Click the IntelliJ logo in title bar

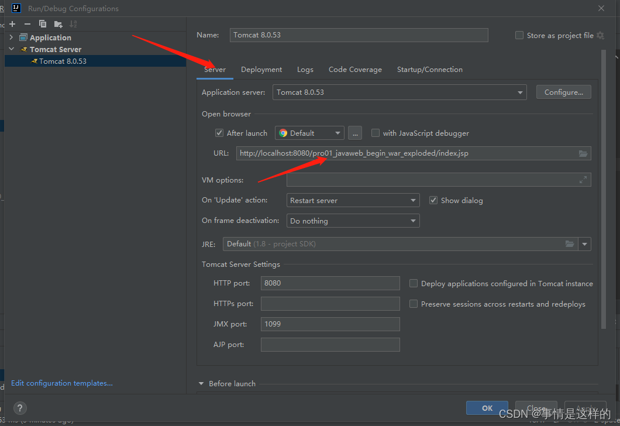[x=16, y=8]
